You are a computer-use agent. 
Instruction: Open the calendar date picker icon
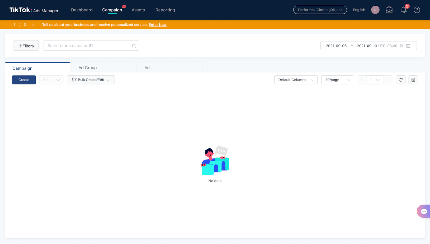[x=408, y=46]
